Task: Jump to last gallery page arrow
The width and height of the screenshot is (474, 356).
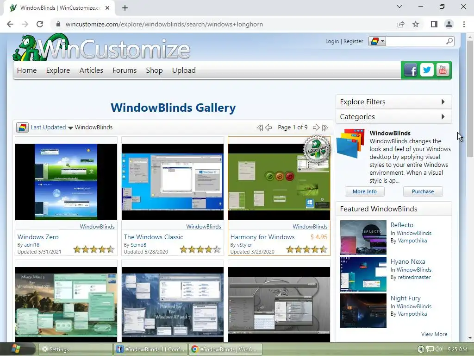Action: coord(325,127)
